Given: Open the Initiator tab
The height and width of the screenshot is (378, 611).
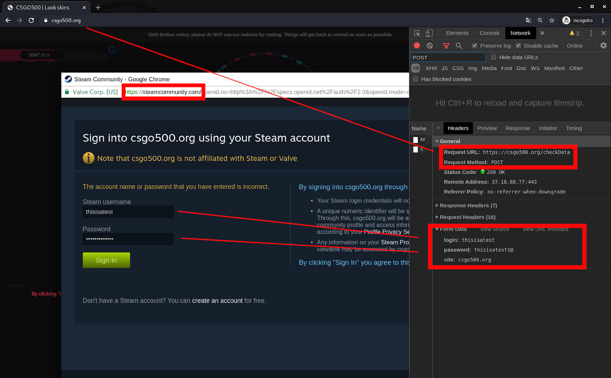Looking at the screenshot, I should click(548, 128).
